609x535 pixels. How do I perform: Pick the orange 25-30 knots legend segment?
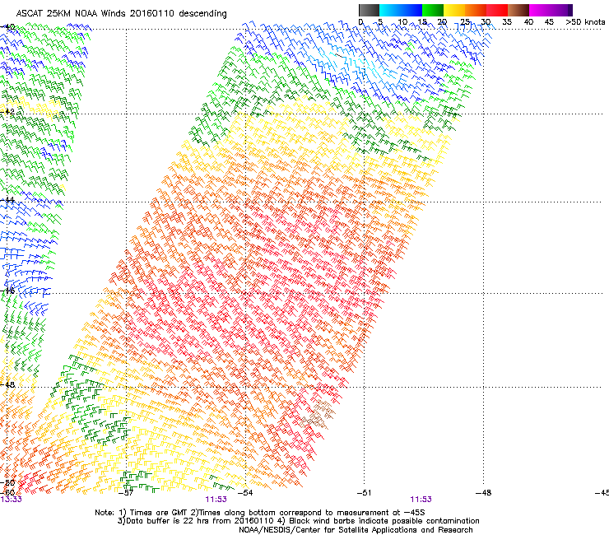[476, 10]
